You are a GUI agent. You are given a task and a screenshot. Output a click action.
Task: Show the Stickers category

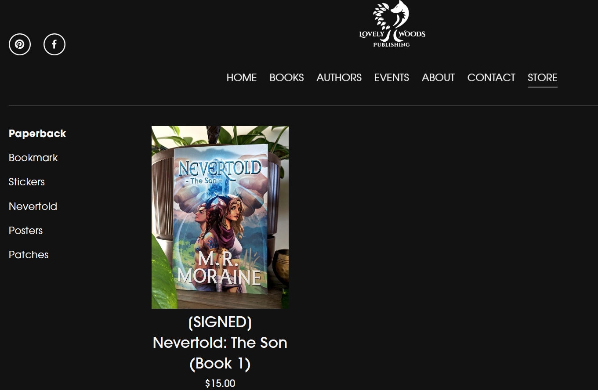[x=27, y=182]
